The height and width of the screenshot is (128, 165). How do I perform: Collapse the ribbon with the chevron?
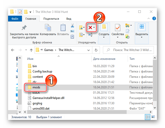pos(149,18)
